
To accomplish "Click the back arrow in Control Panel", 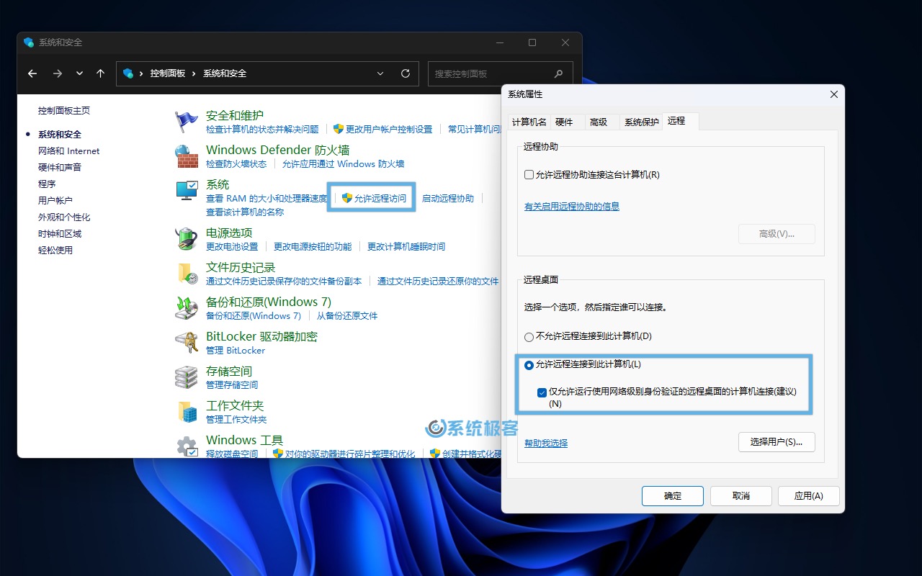I will click(32, 73).
